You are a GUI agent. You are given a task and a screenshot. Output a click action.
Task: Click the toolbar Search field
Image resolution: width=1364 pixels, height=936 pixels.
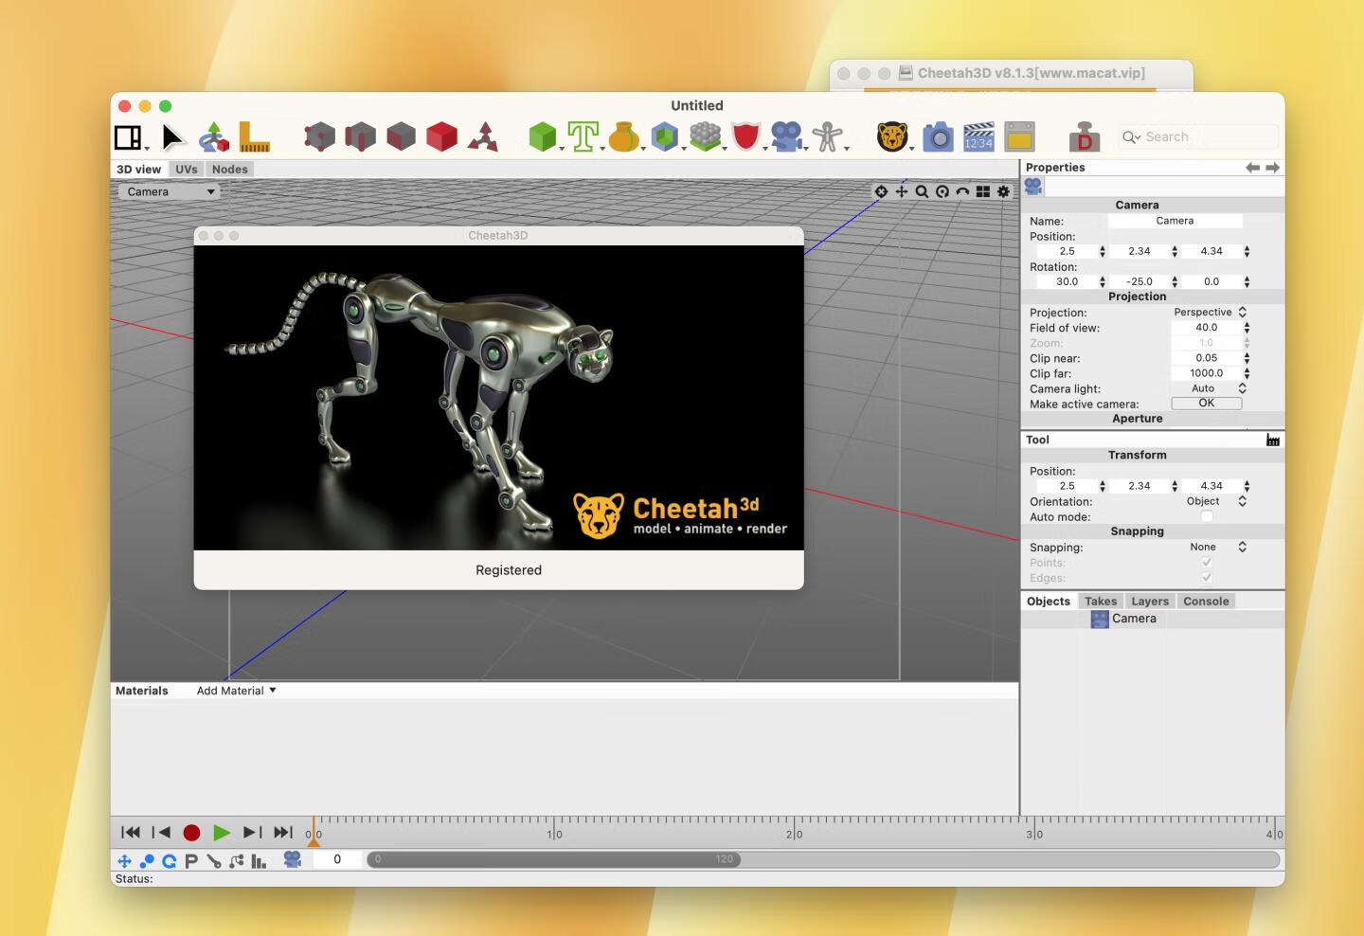point(1197,136)
